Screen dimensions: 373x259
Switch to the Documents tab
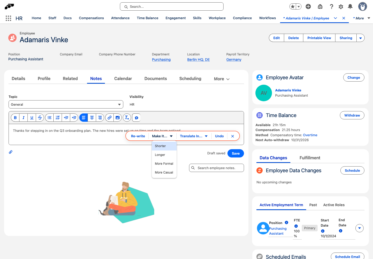tap(156, 79)
